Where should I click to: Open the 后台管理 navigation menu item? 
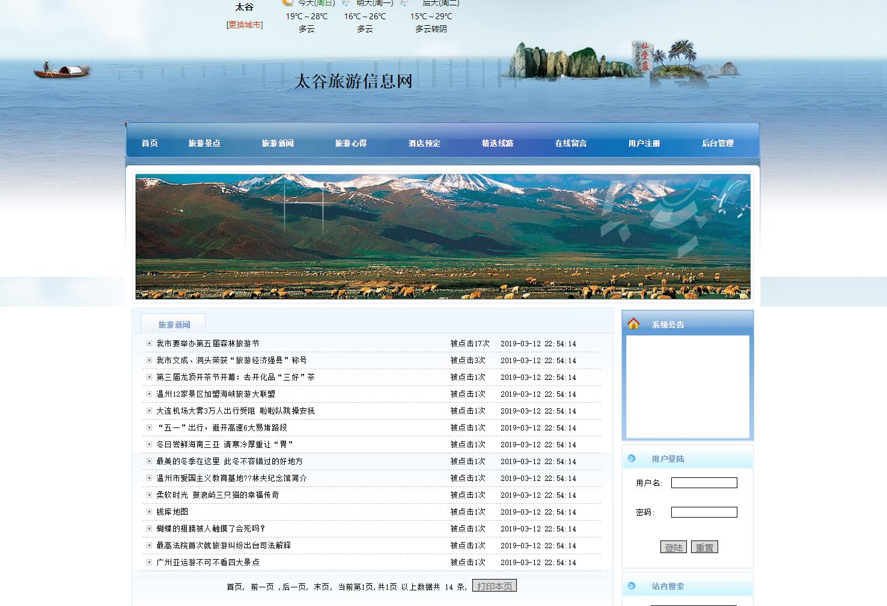718,143
